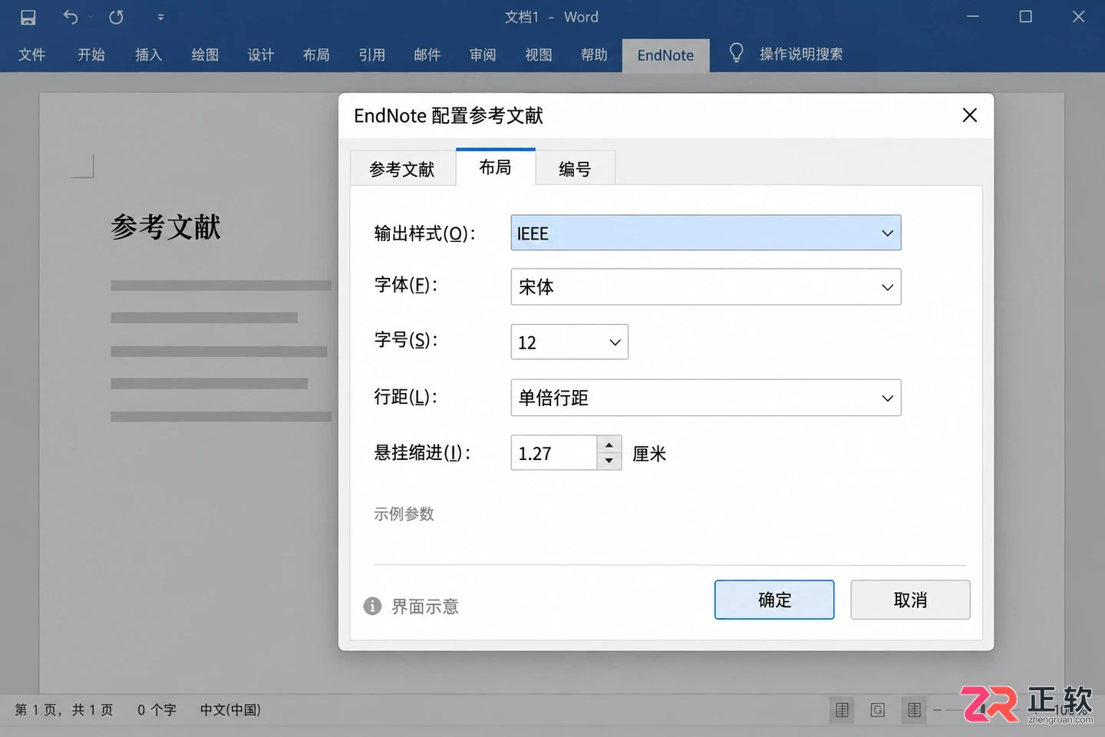Screen dimensions: 1105x737
Task: Click the 确定 button
Action: coord(774,600)
